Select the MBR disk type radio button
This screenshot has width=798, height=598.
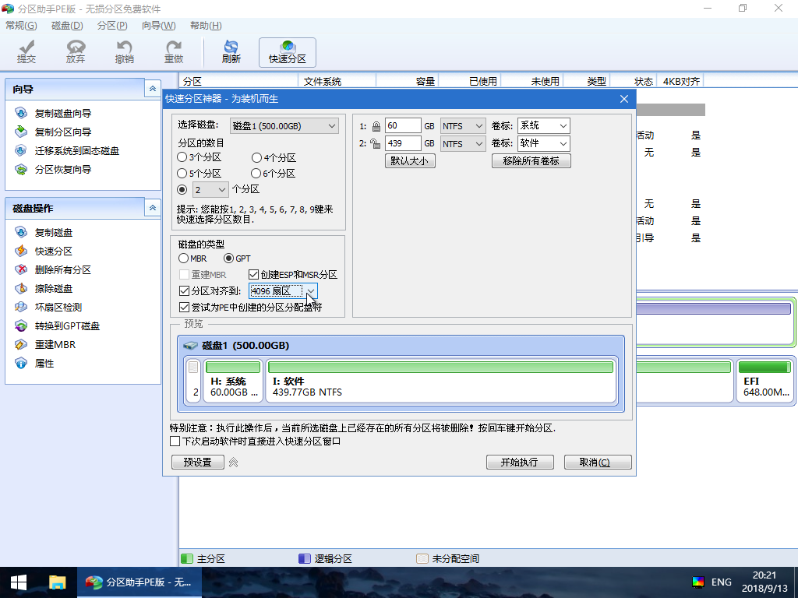(x=185, y=258)
